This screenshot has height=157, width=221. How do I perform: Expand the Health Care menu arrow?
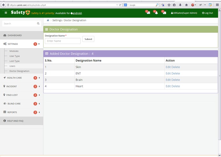pos(39,78)
